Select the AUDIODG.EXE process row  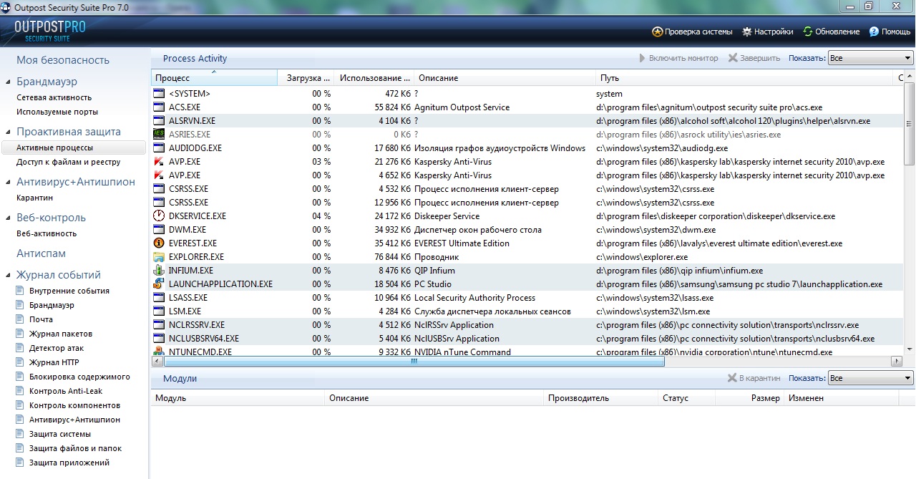coord(527,148)
